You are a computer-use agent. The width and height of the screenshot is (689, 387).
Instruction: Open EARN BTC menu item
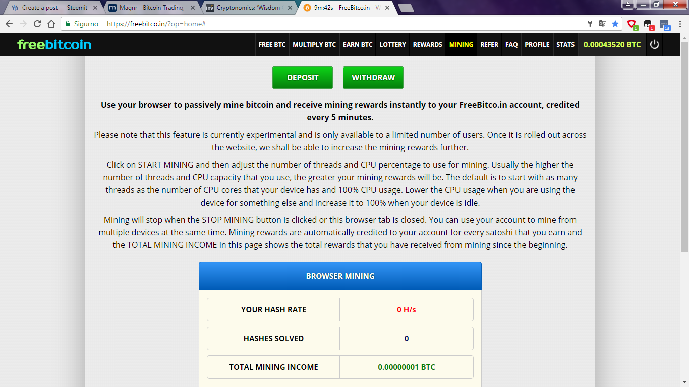[x=358, y=45]
